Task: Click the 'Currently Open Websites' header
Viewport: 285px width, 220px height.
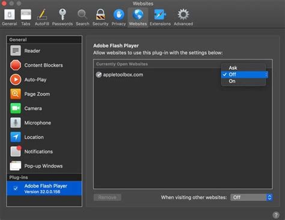Action: point(122,64)
